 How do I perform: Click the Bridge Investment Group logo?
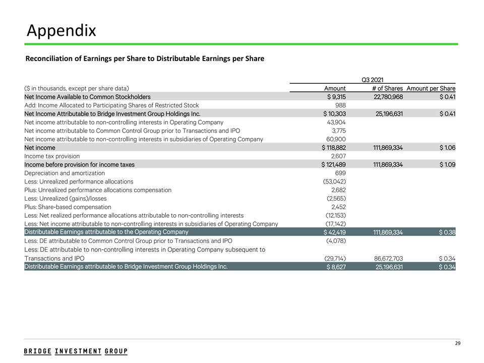pyautogui.click(x=76, y=351)
